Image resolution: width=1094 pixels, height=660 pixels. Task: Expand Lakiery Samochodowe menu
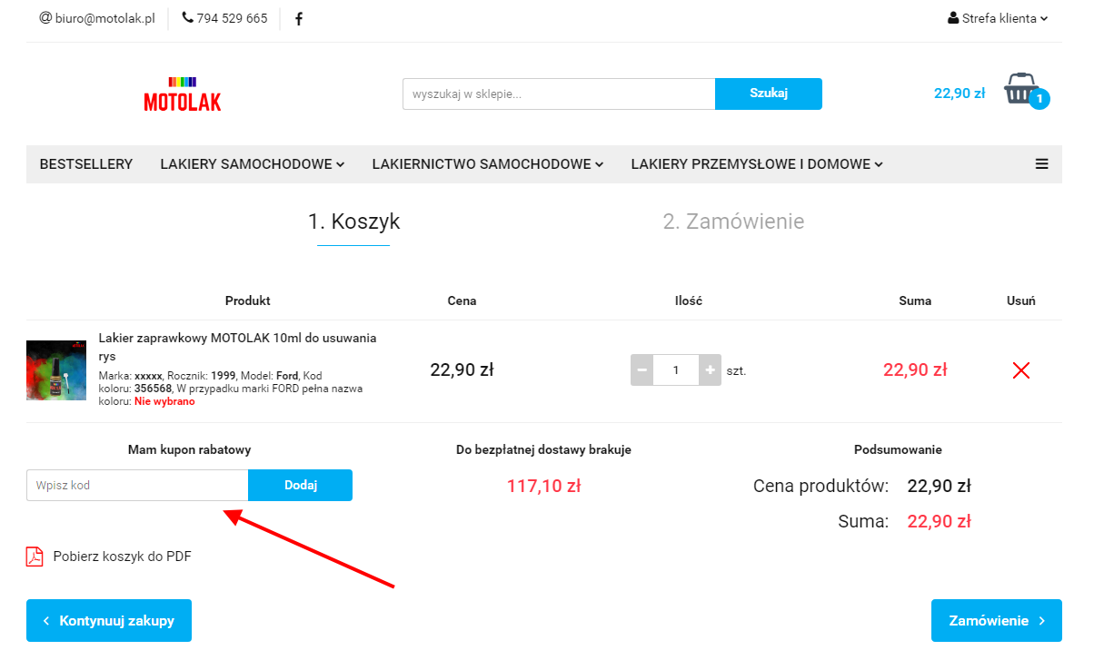point(253,164)
